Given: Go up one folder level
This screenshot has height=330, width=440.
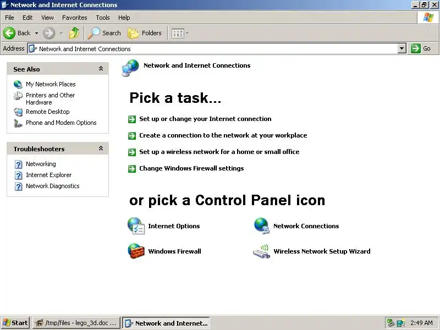Looking at the screenshot, I should point(74,33).
